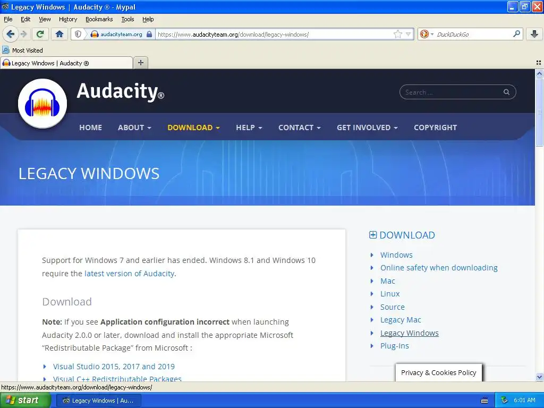Go back with the browser Back arrow
The width and height of the screenshot is (544, 408).
pos(10,34)
